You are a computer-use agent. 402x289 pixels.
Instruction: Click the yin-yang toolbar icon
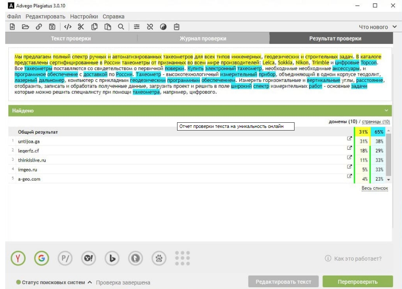coord(163,27)
